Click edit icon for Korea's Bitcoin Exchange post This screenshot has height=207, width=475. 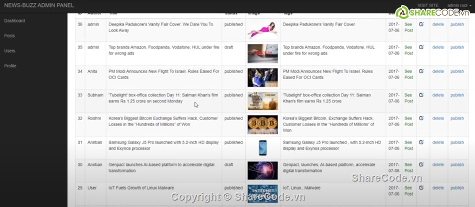click(x=421, y=118)
